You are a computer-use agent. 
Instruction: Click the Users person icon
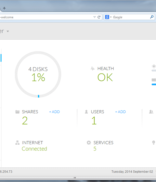[x=86, y=112]
